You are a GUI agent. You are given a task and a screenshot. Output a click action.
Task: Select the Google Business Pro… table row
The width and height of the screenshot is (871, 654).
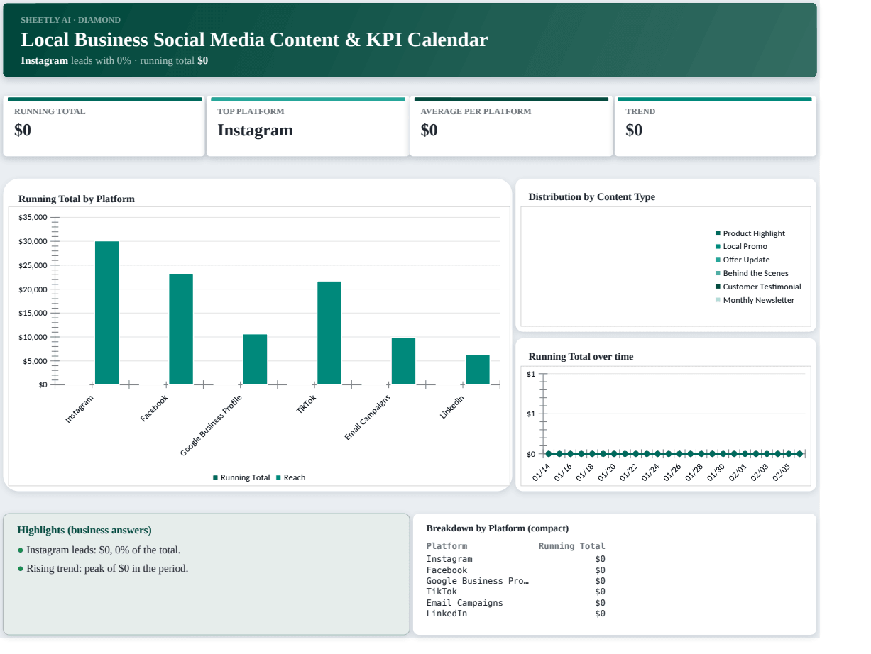516,581
